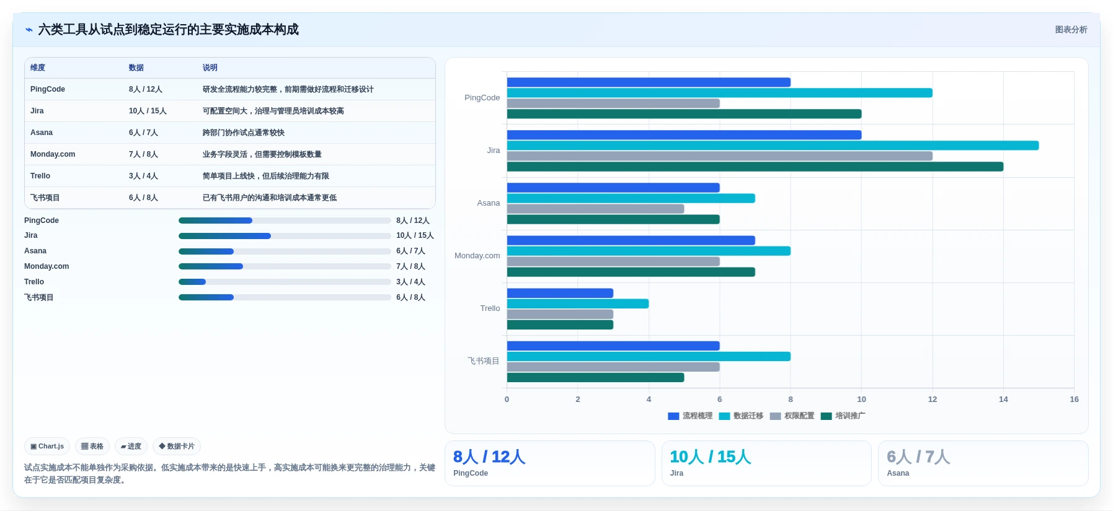Click the Asana 权限配置 grey chart bar

coord(595,209)
